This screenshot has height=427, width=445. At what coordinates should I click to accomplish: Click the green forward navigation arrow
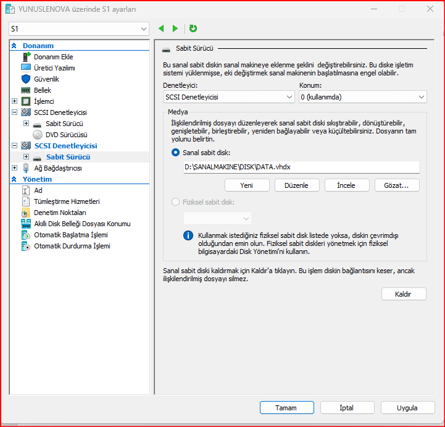[x=175, y=28]
